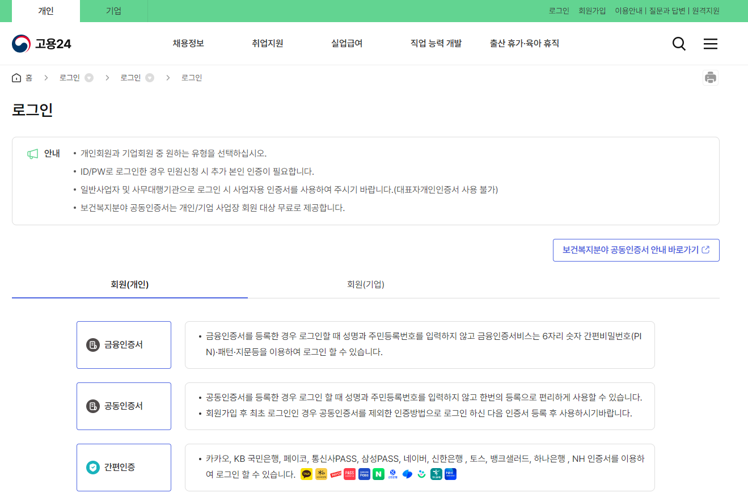Select the Shinhan Bank authentication icon
Viewport: 748px width, 501px height.
pos(392,474)
